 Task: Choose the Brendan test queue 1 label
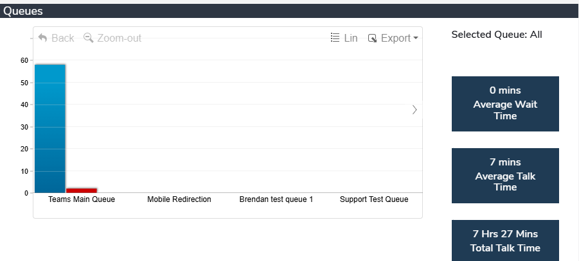276,199
